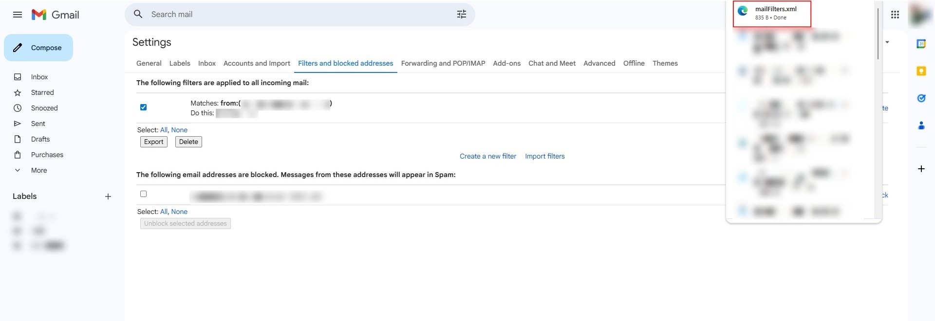Click the Search mail field
The width and height of the screenshot is (935, 321).
(x=292, y=15)
